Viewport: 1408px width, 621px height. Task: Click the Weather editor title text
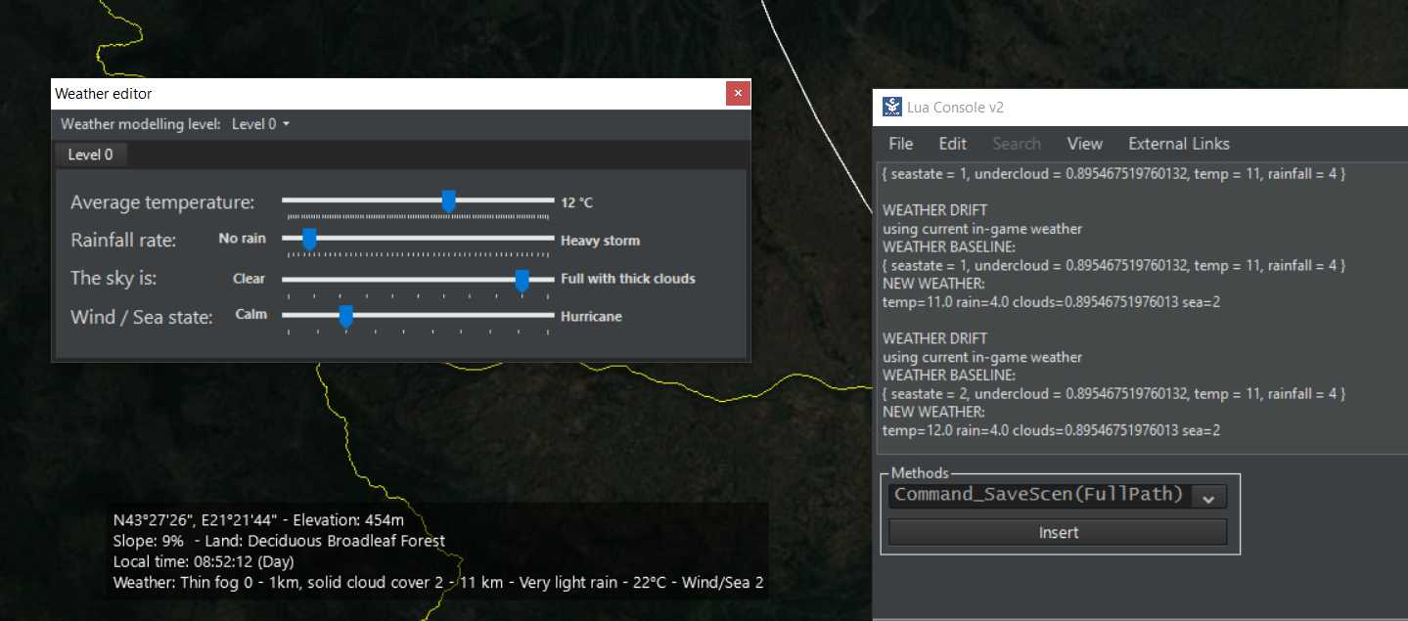tap(104, 94)
